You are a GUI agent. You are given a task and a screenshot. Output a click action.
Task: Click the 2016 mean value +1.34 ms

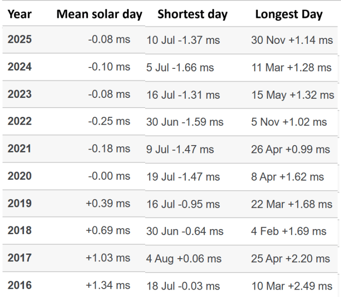pyautogui.click(x=108, y=285)
